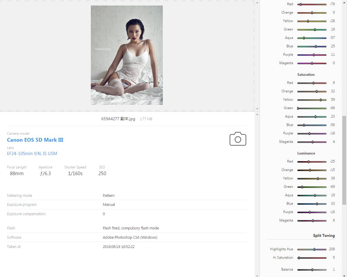Adjust the Hue Blue slider
The width and height of the screenshot is (347, 277).
[x=312, y=46]
